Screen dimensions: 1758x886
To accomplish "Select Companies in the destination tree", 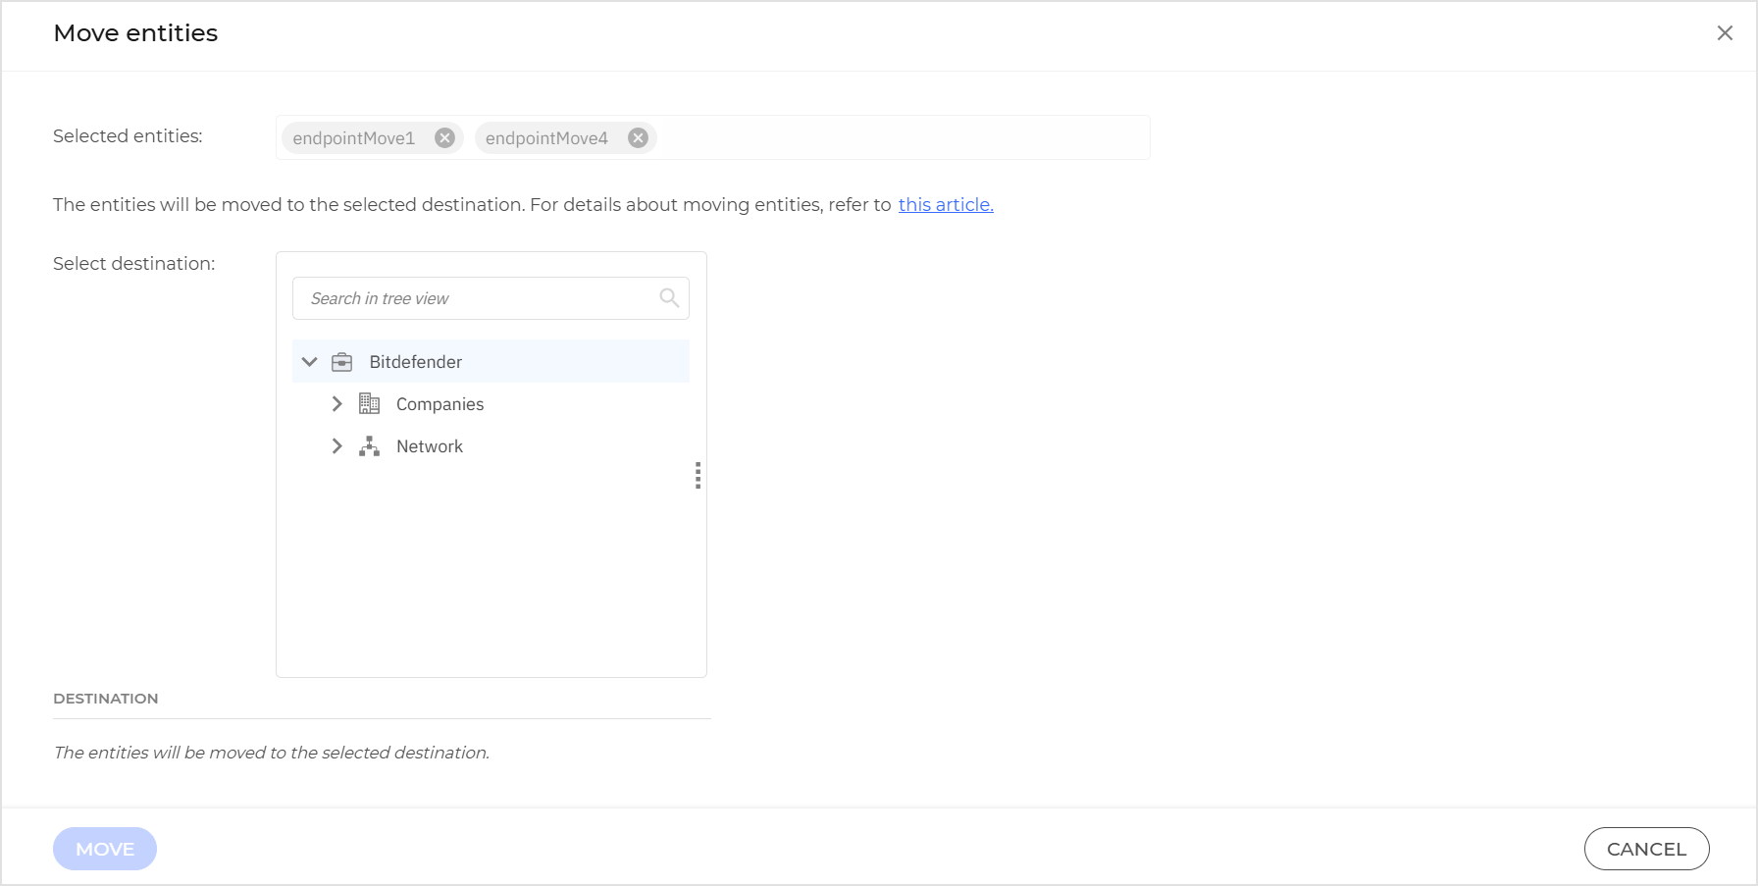I will [439, 404].
